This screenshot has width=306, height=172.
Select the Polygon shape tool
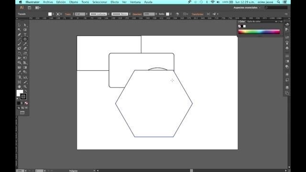click(25, 39)
